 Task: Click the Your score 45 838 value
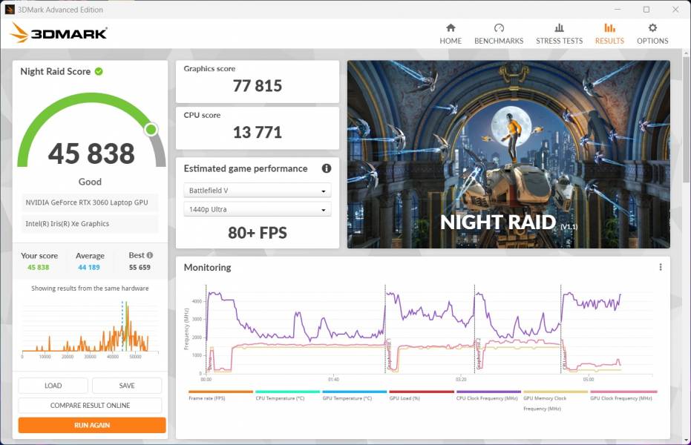click(x=39, y=267)
